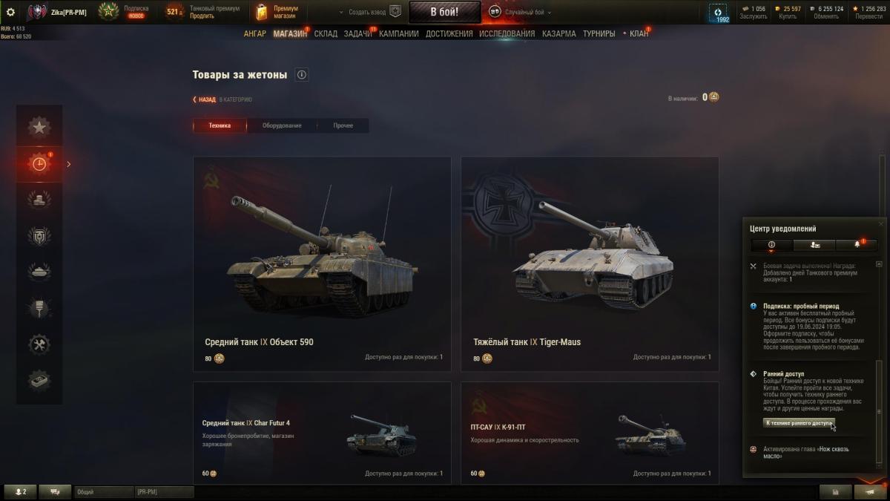This screenshot has height=501, width=890.
Task: Expand the Создать взвод dropdown
Action: point(369,12)
